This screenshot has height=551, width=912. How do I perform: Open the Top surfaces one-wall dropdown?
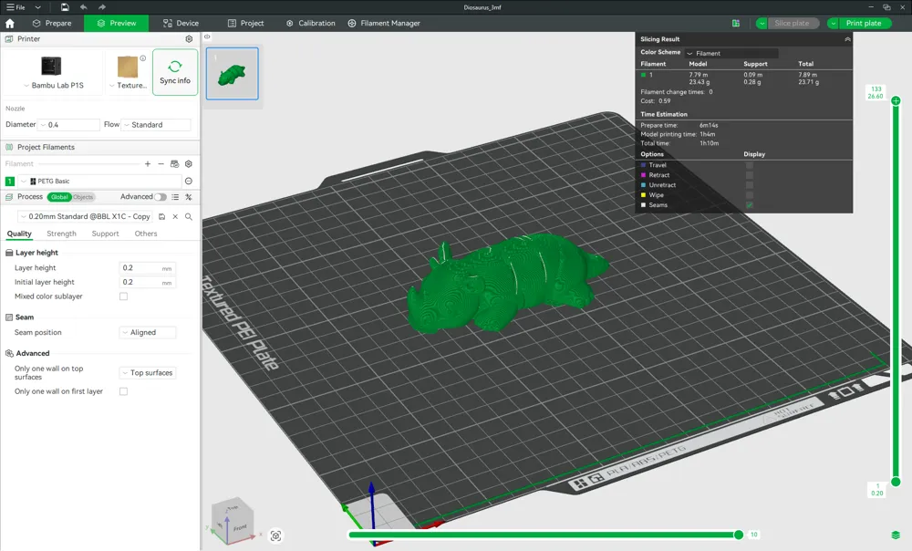147,372
